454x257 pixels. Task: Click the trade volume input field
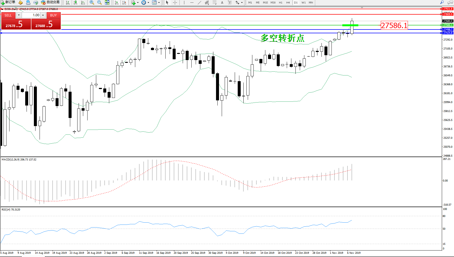[x=31, y=15]
